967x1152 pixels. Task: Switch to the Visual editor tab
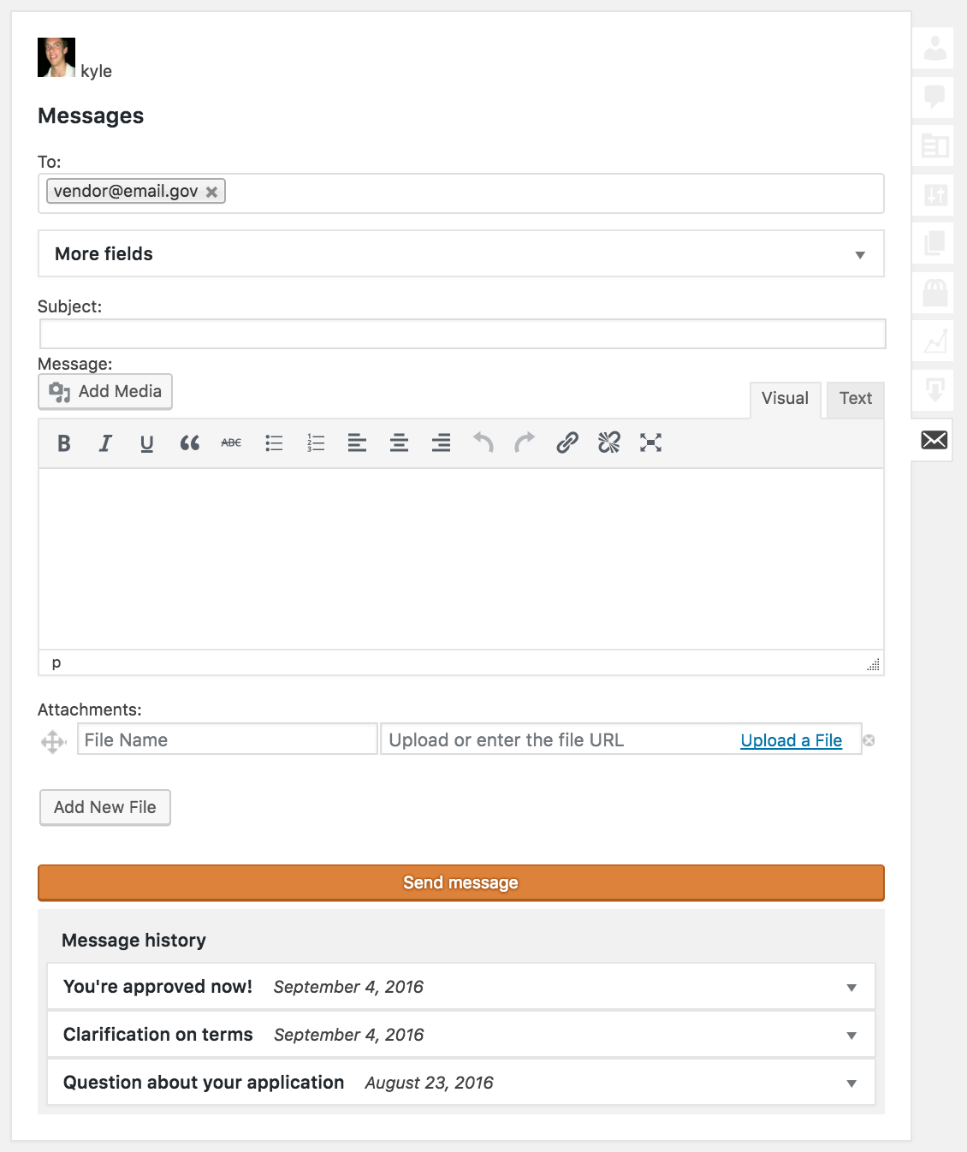(x=785, y=399)
